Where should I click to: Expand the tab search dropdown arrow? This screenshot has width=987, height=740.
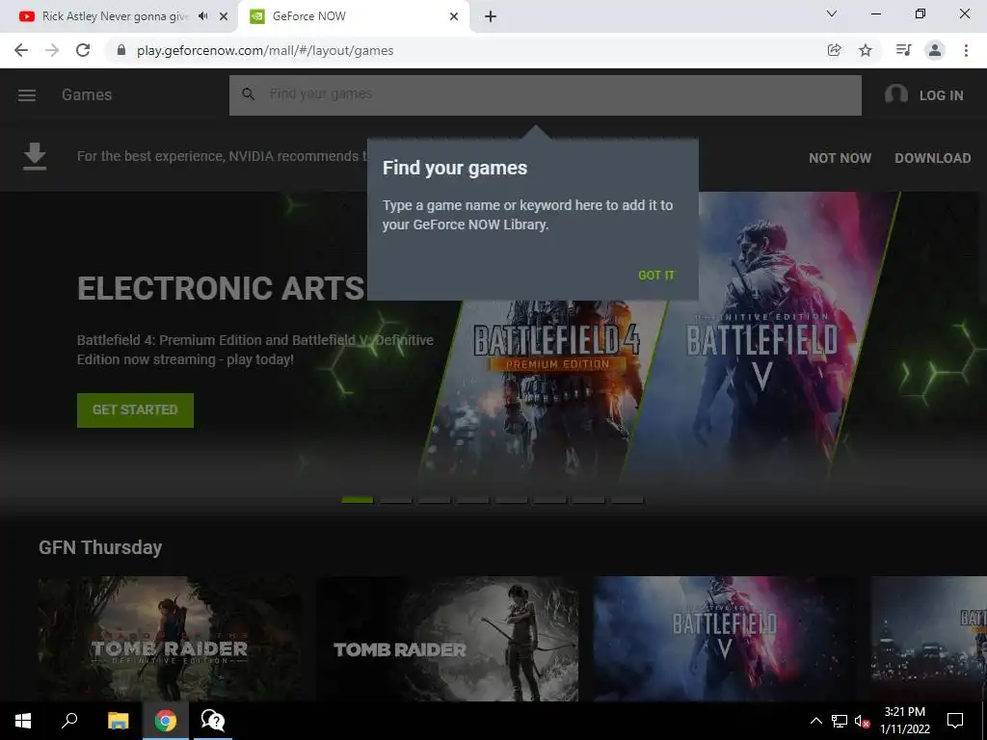point(832,13)
